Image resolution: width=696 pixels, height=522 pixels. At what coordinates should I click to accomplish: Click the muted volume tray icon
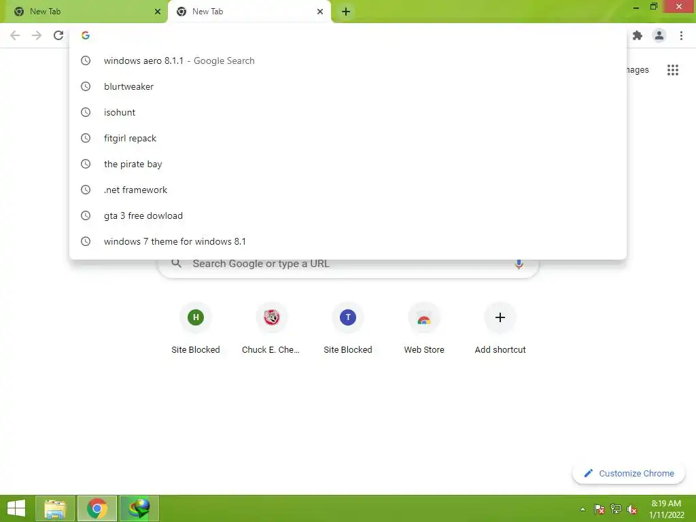pos(632,509)
